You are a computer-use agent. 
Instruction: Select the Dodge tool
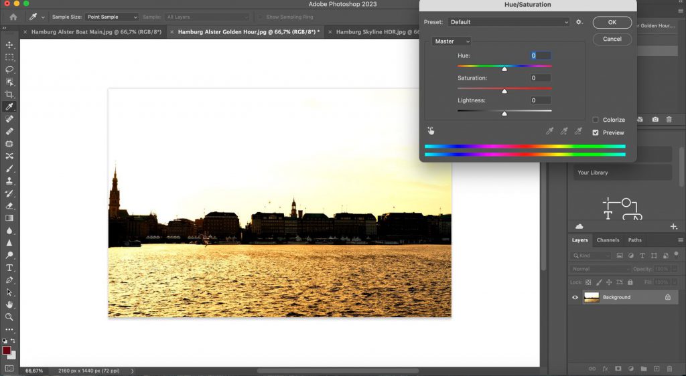click(9, 255)
